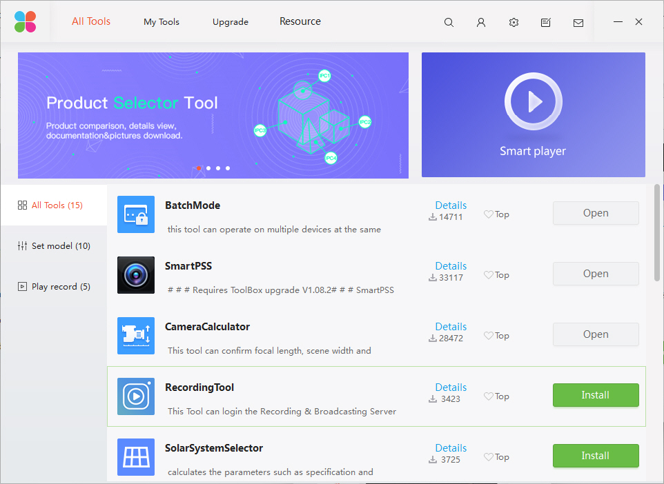Click the BatchMode tool icon
The image size is (664, 484).
(x=136, y=214)
